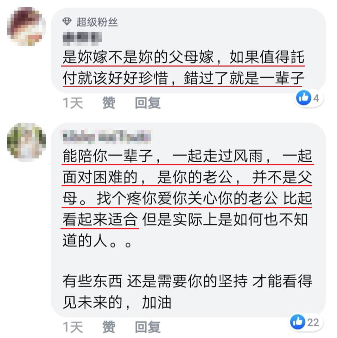Click the blue thumbs-up icon beside count 4
The image size is (337, 338).
(x=304, y=98)
